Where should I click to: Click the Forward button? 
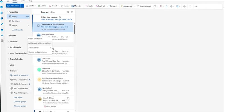click(x=112, y=6)
